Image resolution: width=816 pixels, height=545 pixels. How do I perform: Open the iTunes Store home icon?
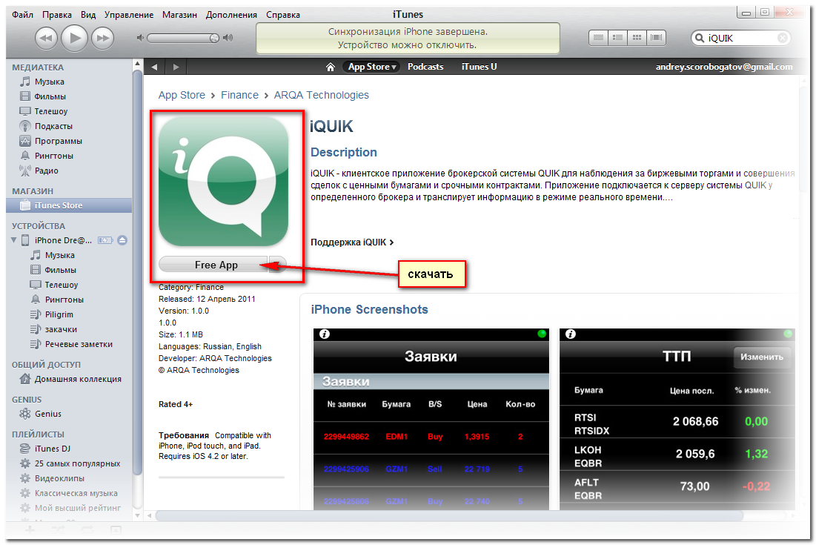331,67
